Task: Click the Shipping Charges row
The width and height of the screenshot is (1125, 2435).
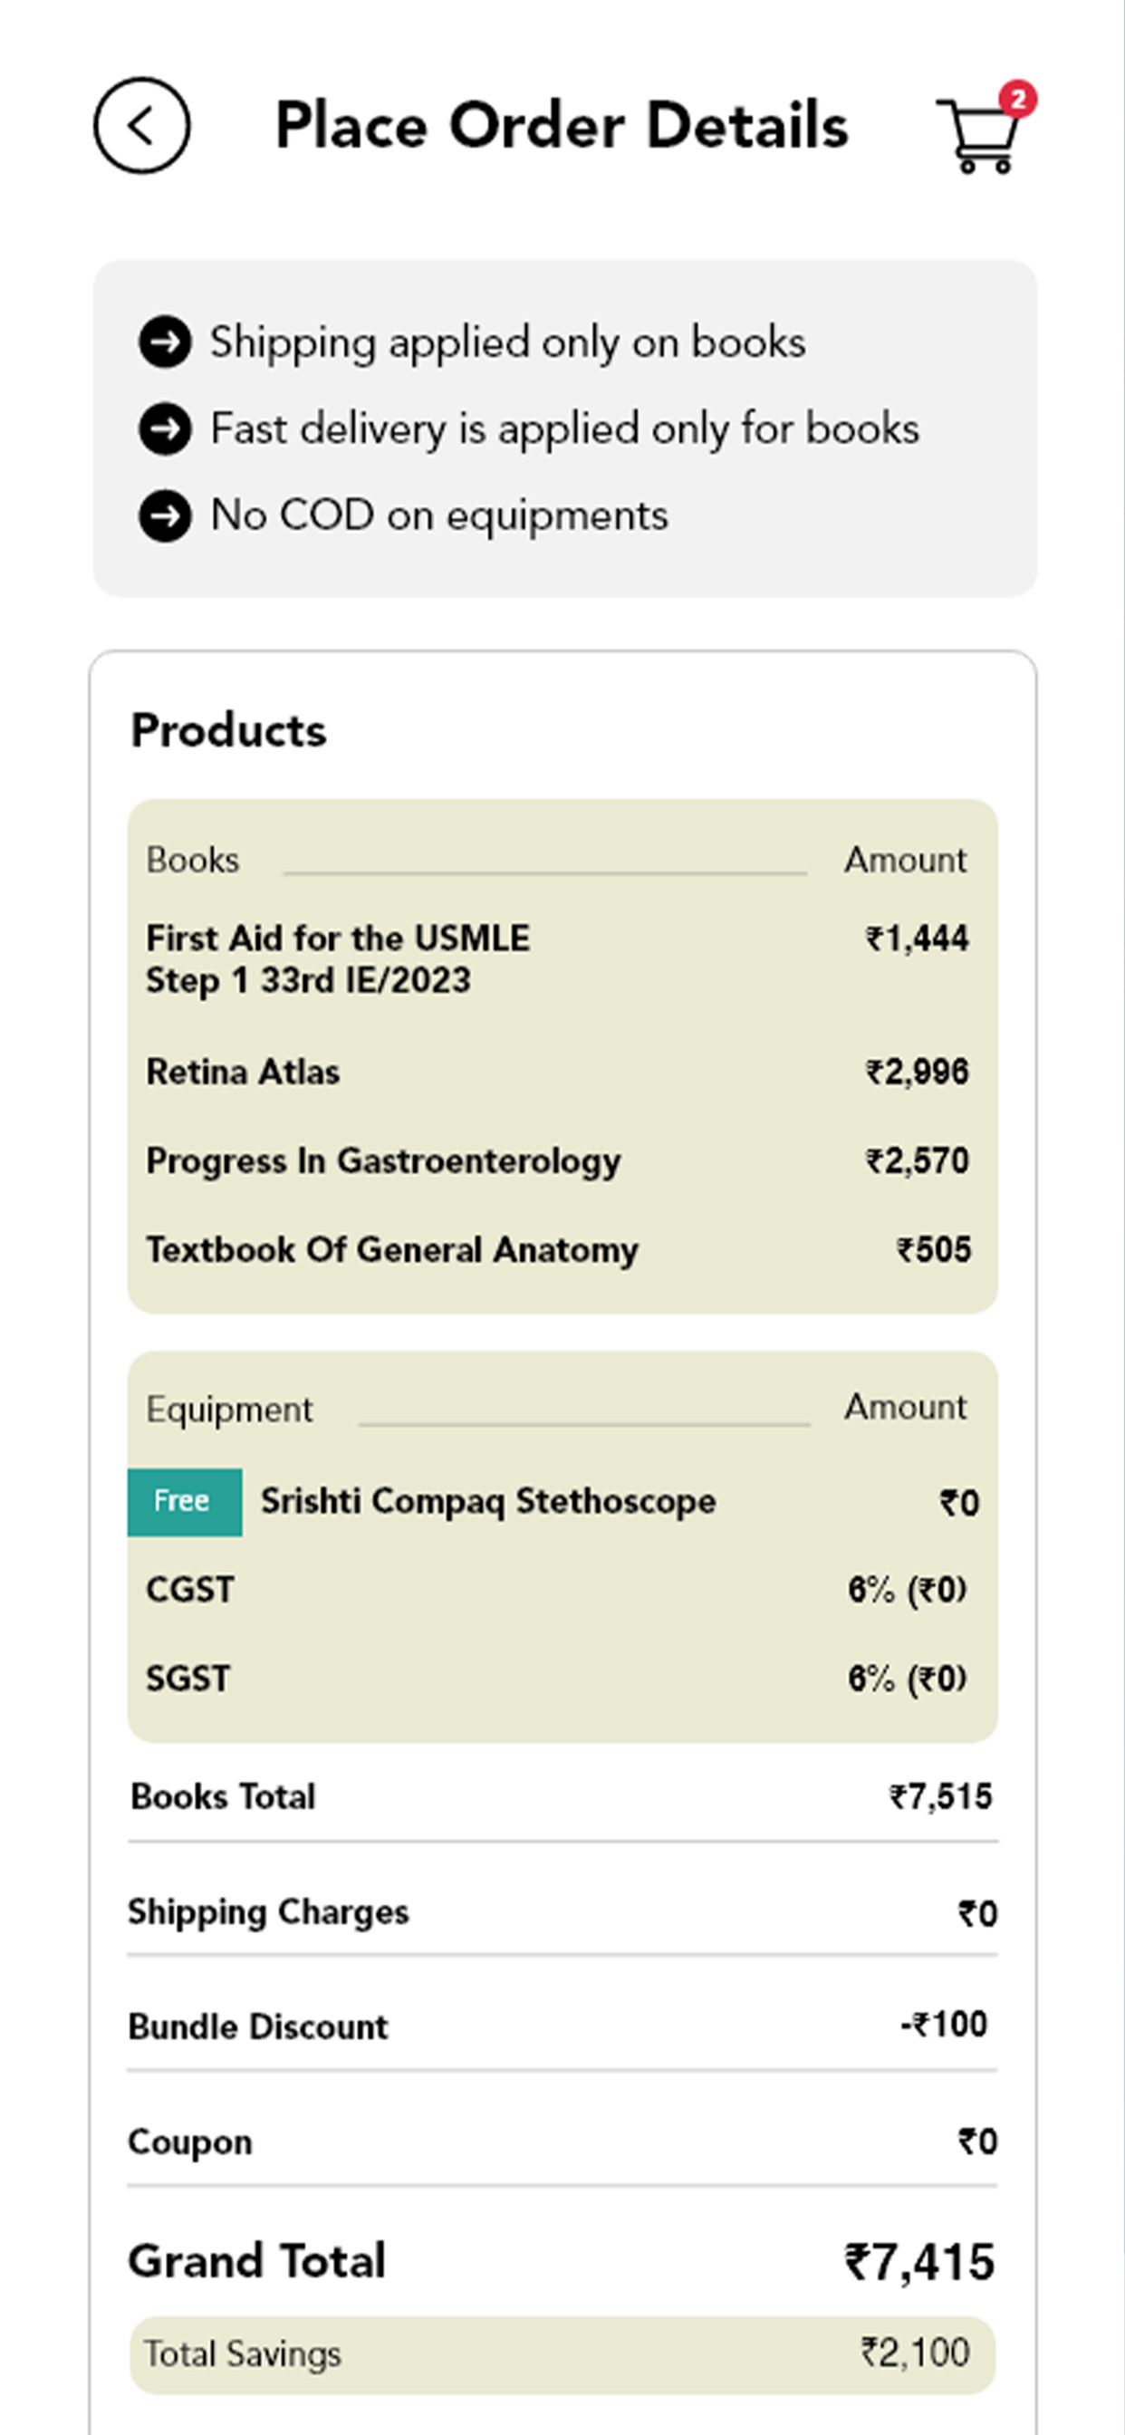Action: click(x=562, y=1911)
